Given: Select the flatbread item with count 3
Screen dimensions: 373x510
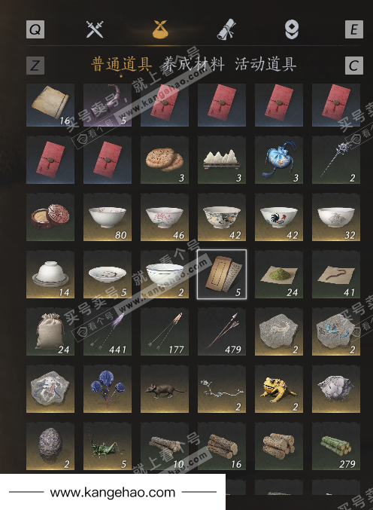Looking at the screenshot, I should point(165,160).
